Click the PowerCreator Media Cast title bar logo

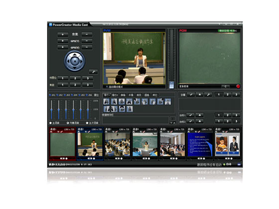(50, 25)
